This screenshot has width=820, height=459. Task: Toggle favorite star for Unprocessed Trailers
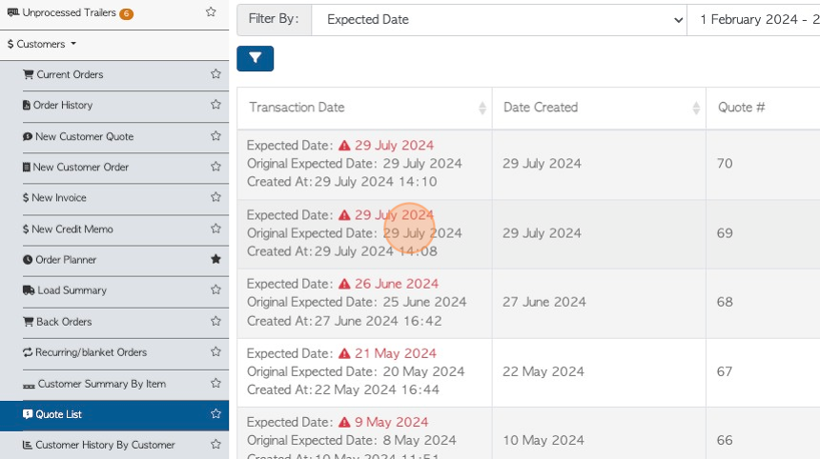[211, 11]
